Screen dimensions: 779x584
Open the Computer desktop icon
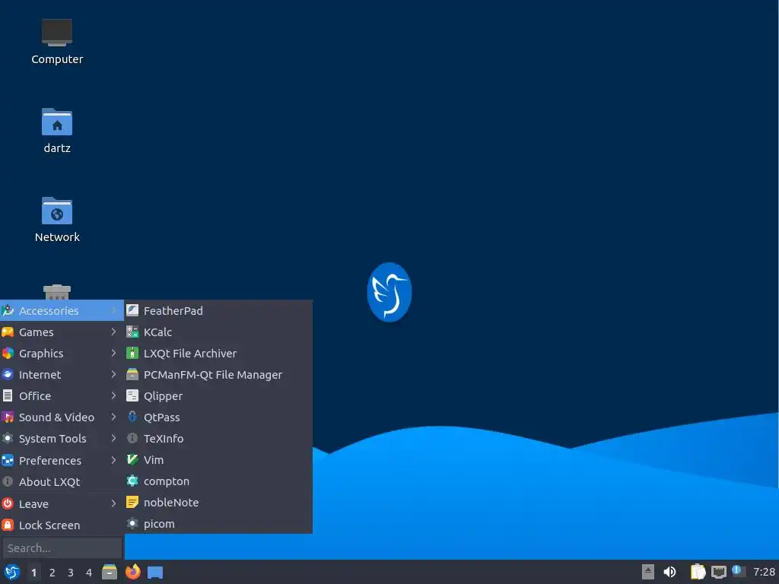coord(56,42)
